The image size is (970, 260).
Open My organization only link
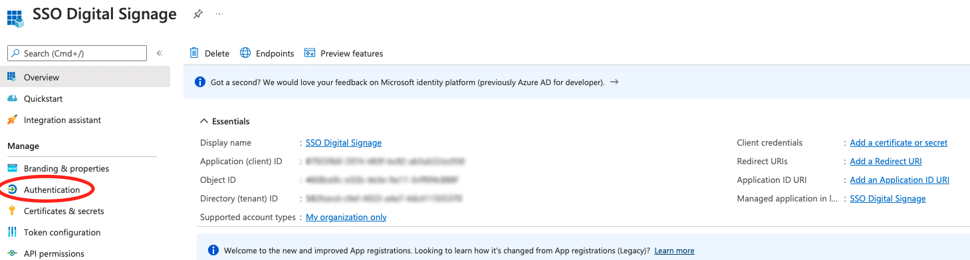(x=346, y=217)
